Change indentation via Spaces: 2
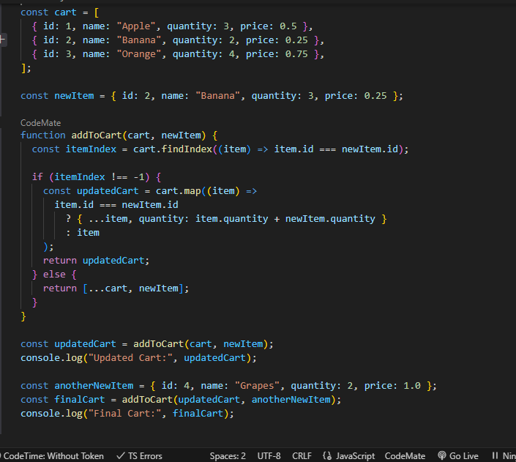The image size is (516, 462). coord(228,455)
